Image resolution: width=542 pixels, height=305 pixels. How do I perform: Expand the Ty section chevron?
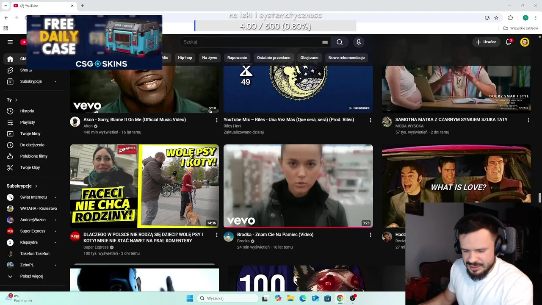16,100
